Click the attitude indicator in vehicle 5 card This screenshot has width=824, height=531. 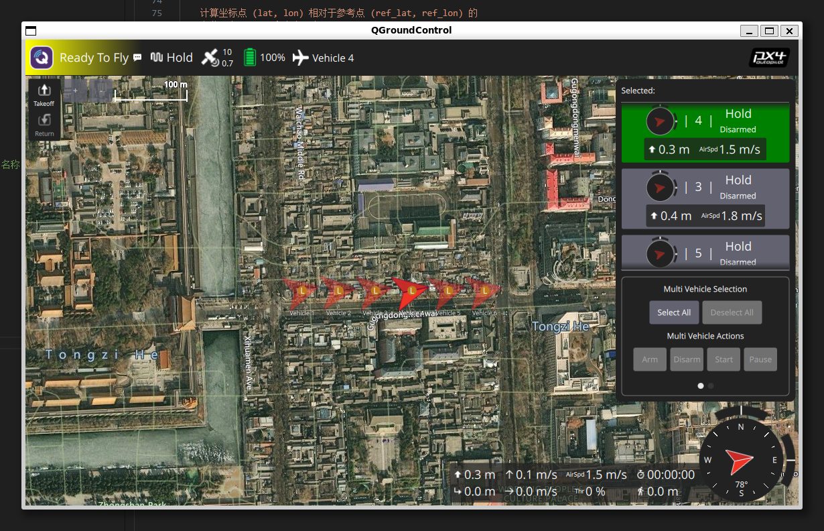[661, 253]
